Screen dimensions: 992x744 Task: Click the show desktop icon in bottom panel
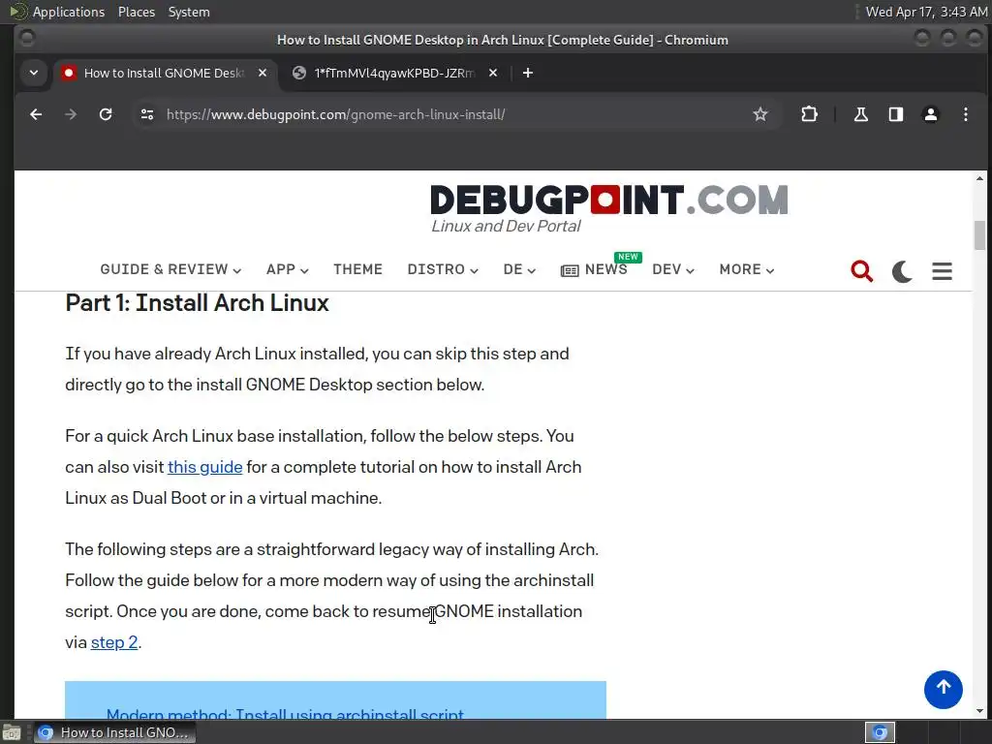pyautogui.click(x=12, y=732)
